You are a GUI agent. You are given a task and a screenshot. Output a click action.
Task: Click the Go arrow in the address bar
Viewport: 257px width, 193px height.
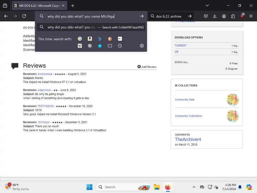[x=142, y=16]
